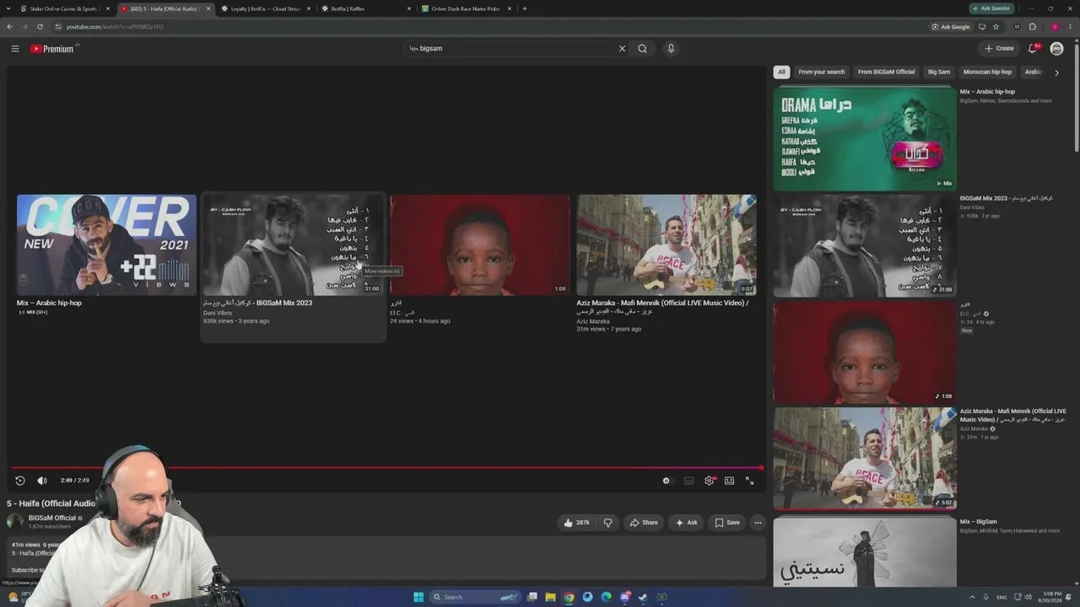Start voice search with the microphone
Viewport: 1080px width, 607px height.
(x=671, y=49)
